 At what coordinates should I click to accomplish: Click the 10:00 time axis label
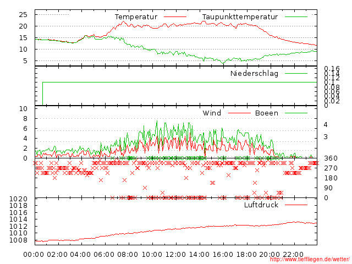[x=152, y=255]
